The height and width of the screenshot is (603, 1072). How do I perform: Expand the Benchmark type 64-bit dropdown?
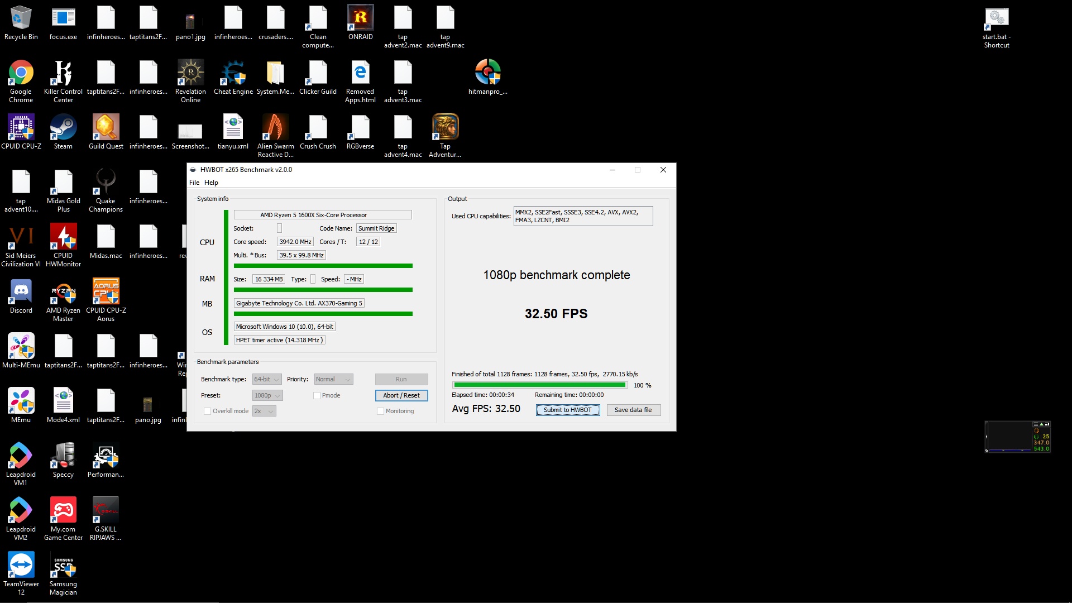267,379
